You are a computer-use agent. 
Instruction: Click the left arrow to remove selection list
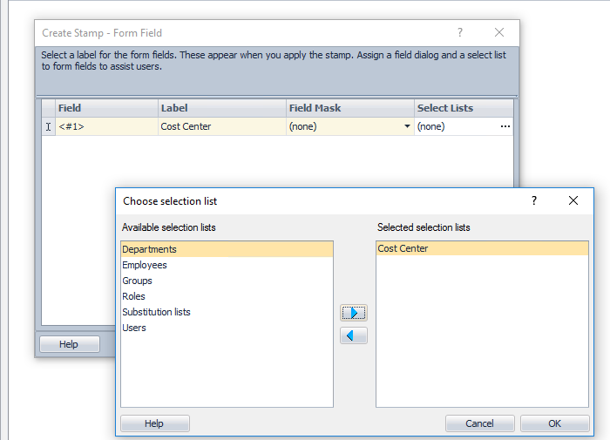tap(354, 335)
